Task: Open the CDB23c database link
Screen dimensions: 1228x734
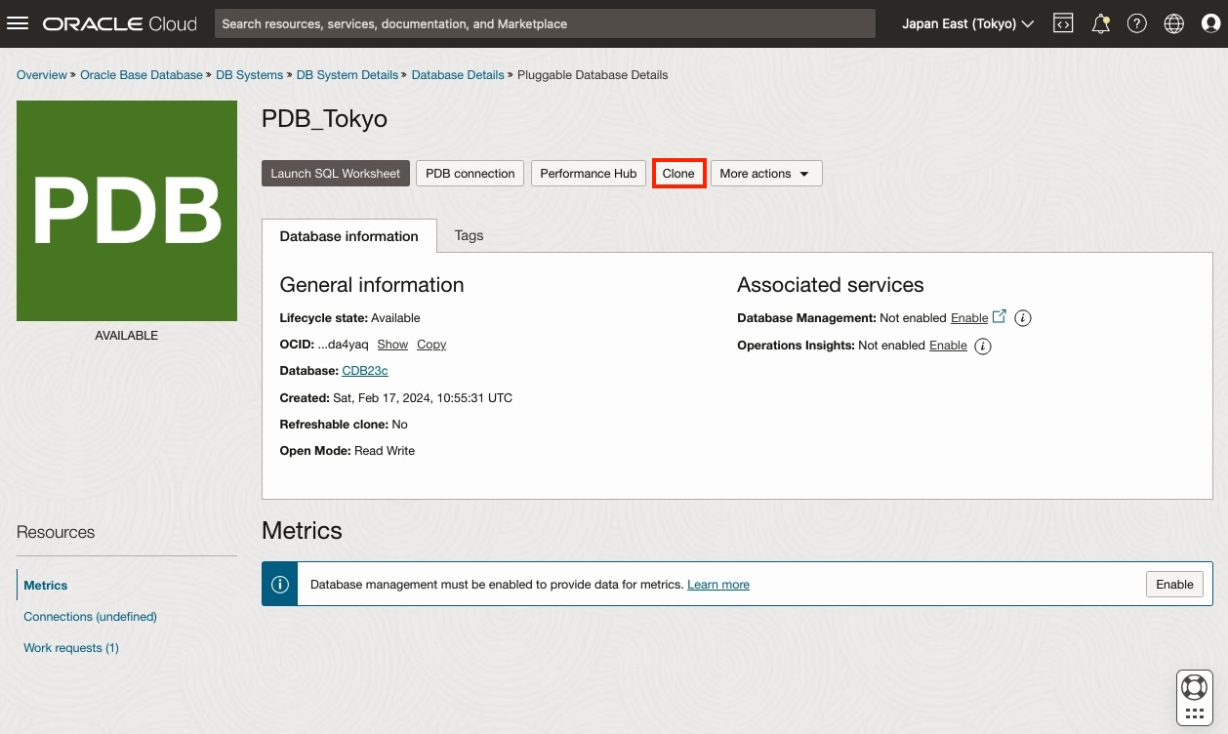Action: point(364,370)
